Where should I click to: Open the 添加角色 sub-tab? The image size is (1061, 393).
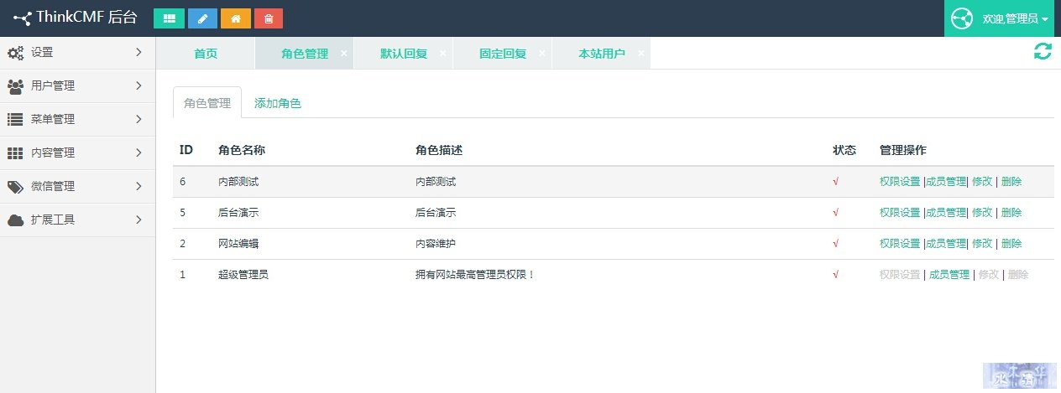[278, 103]
